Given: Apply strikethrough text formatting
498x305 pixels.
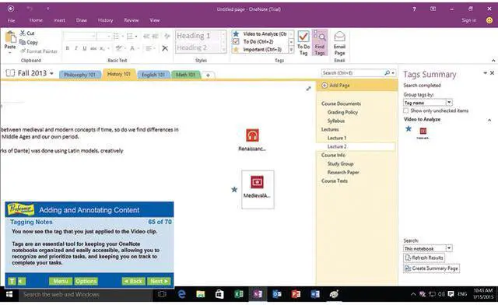Looking at the screenshot, I should (93, 48).
